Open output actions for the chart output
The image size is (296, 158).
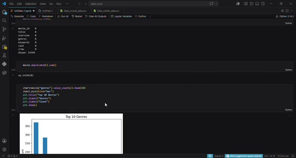(x=13, y=115)
